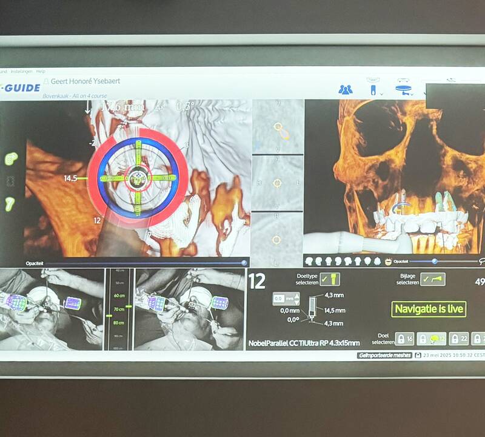
Task: Open the Help menu
Action: point(41,71)
